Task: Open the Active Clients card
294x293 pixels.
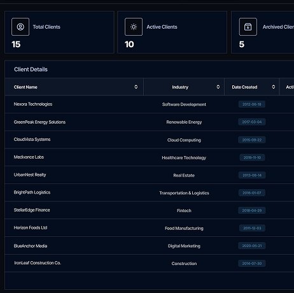Action: coord(172,32)
